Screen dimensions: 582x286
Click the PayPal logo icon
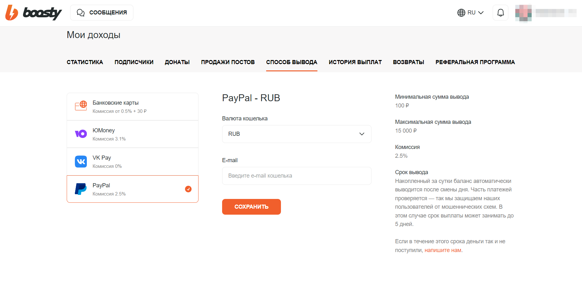click(x=81, y=189)
